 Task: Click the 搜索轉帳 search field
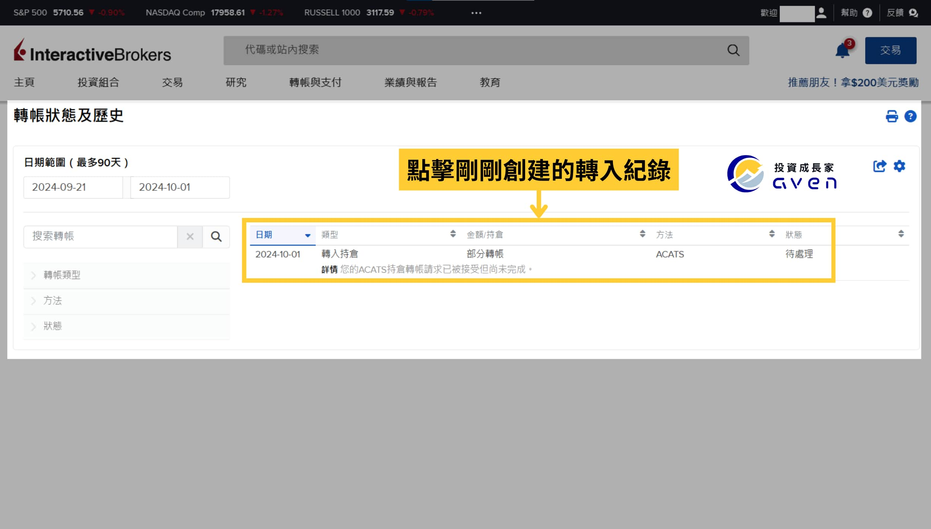click(x=101, y=237)
